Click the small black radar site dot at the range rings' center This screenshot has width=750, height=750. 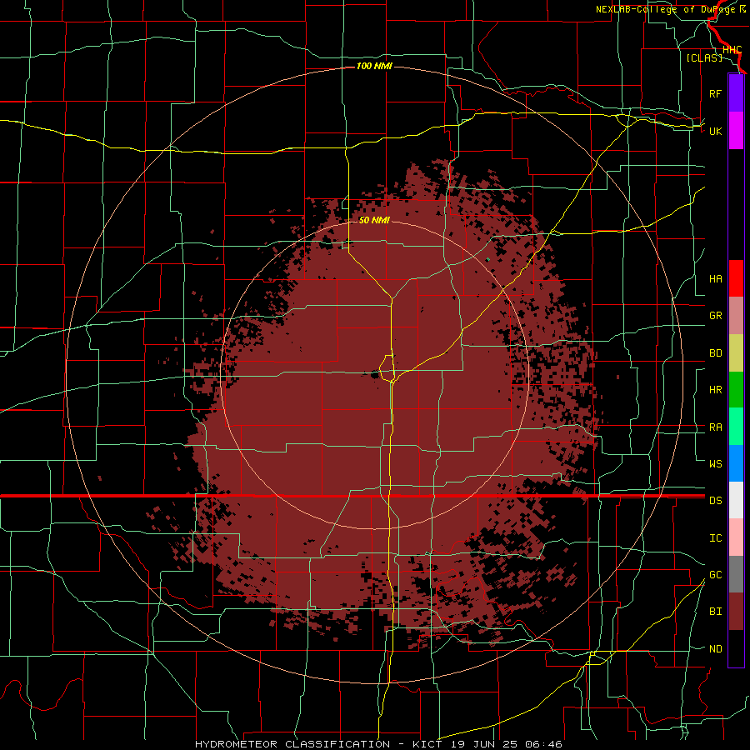(x=374, y=374)
